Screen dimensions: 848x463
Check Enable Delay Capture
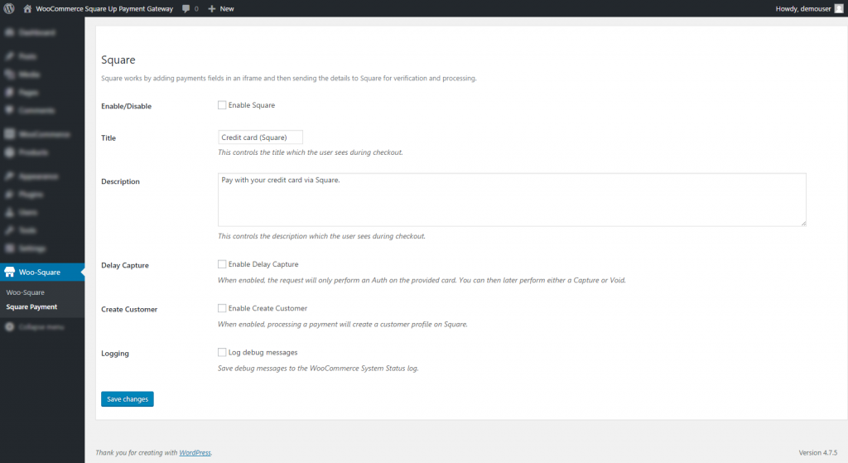(x=222, y=264)
